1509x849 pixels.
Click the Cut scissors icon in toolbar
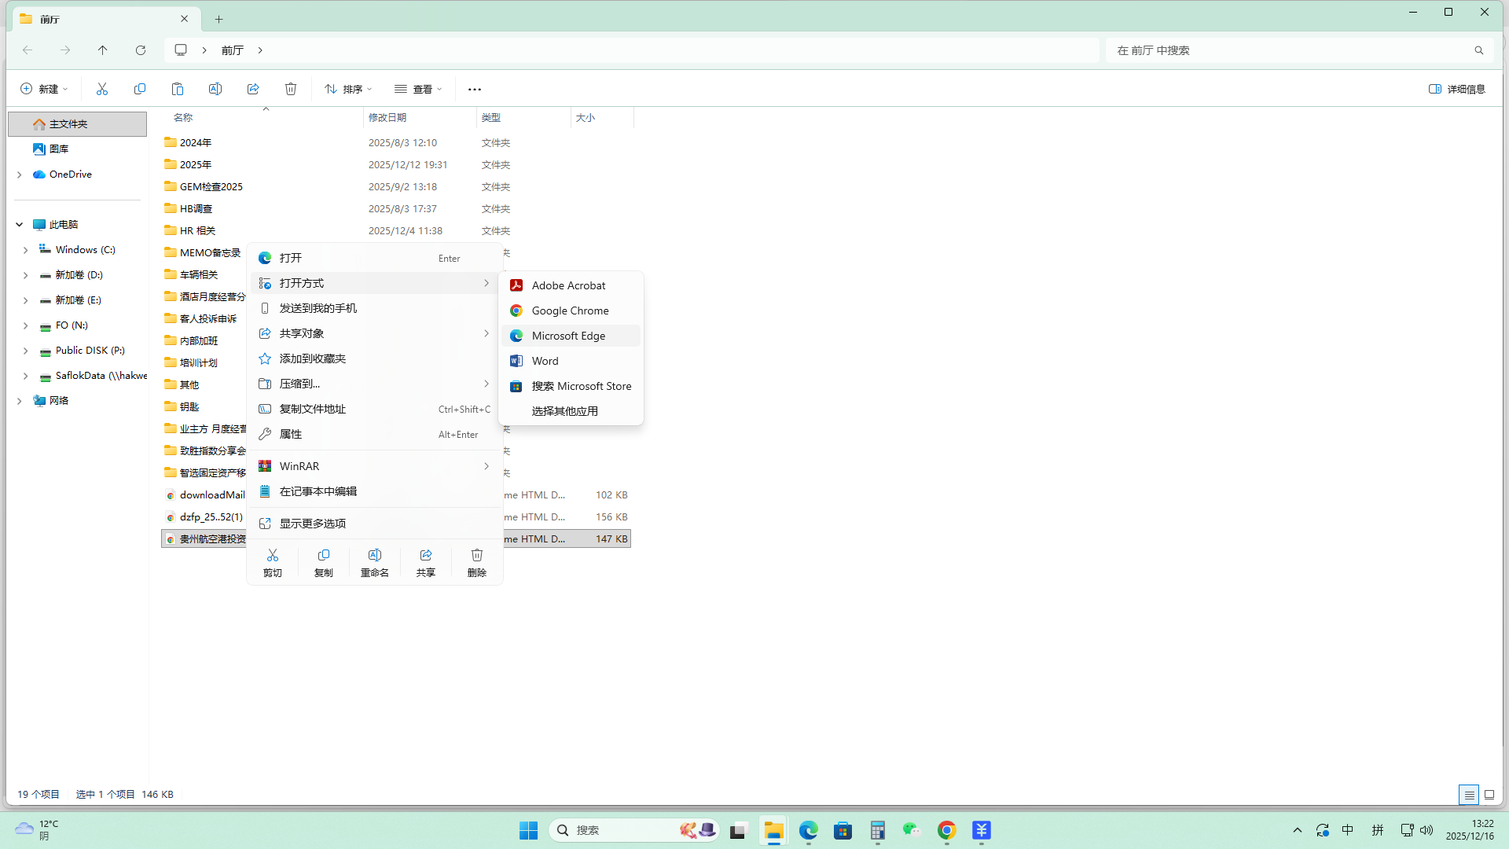point(102,89)
